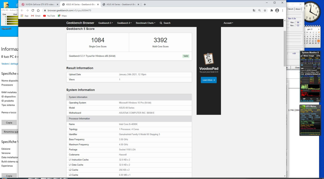Screen dimensions: 324x179
Task: Expand the Account dropdown menu
Action: tap(228, 23)
